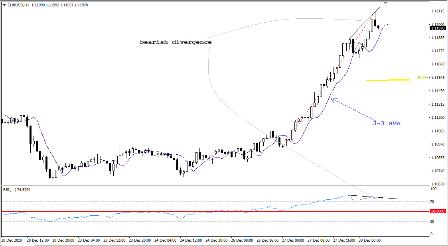The height and width of the screenshot is (246, 448).
Task: Select the "3-3 SMA" text annotation
Action: click(387, 124)
